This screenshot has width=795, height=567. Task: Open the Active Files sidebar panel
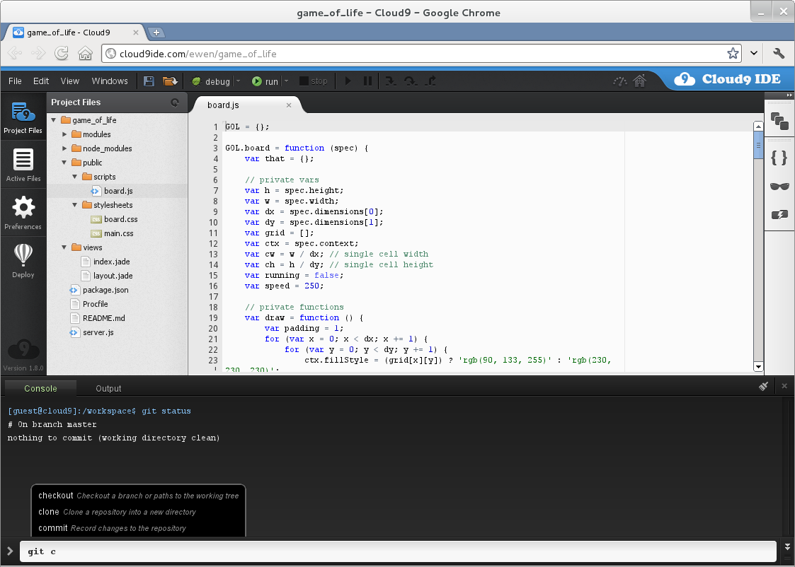(23, 165)
